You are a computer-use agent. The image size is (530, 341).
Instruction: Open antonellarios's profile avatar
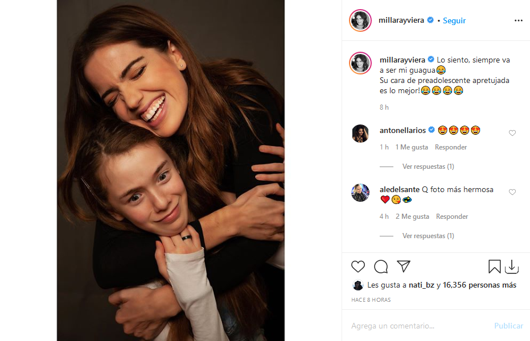click(360, 133)
